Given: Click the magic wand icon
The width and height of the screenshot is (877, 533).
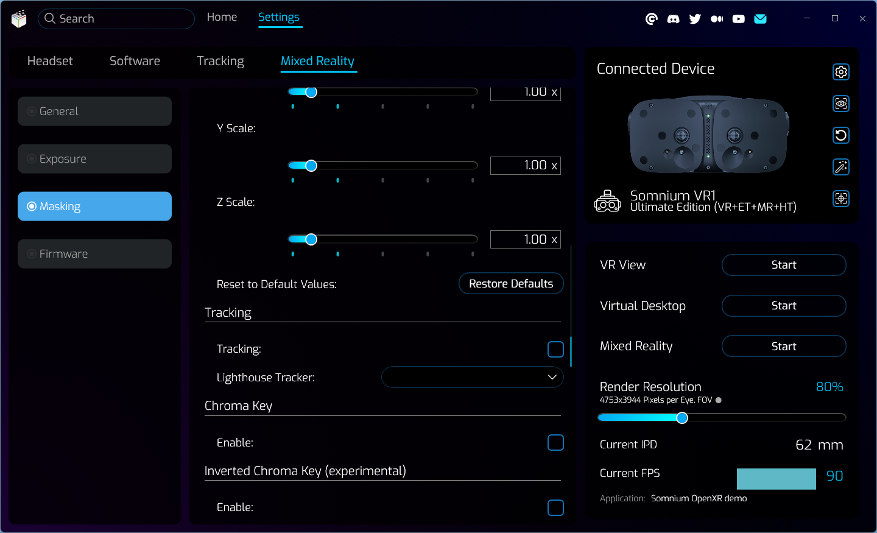Looking at the screenshot, I should 840,167.
